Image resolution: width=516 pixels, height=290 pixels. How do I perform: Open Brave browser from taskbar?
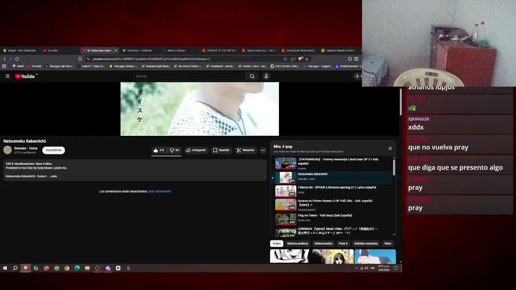tap(26, 268)
